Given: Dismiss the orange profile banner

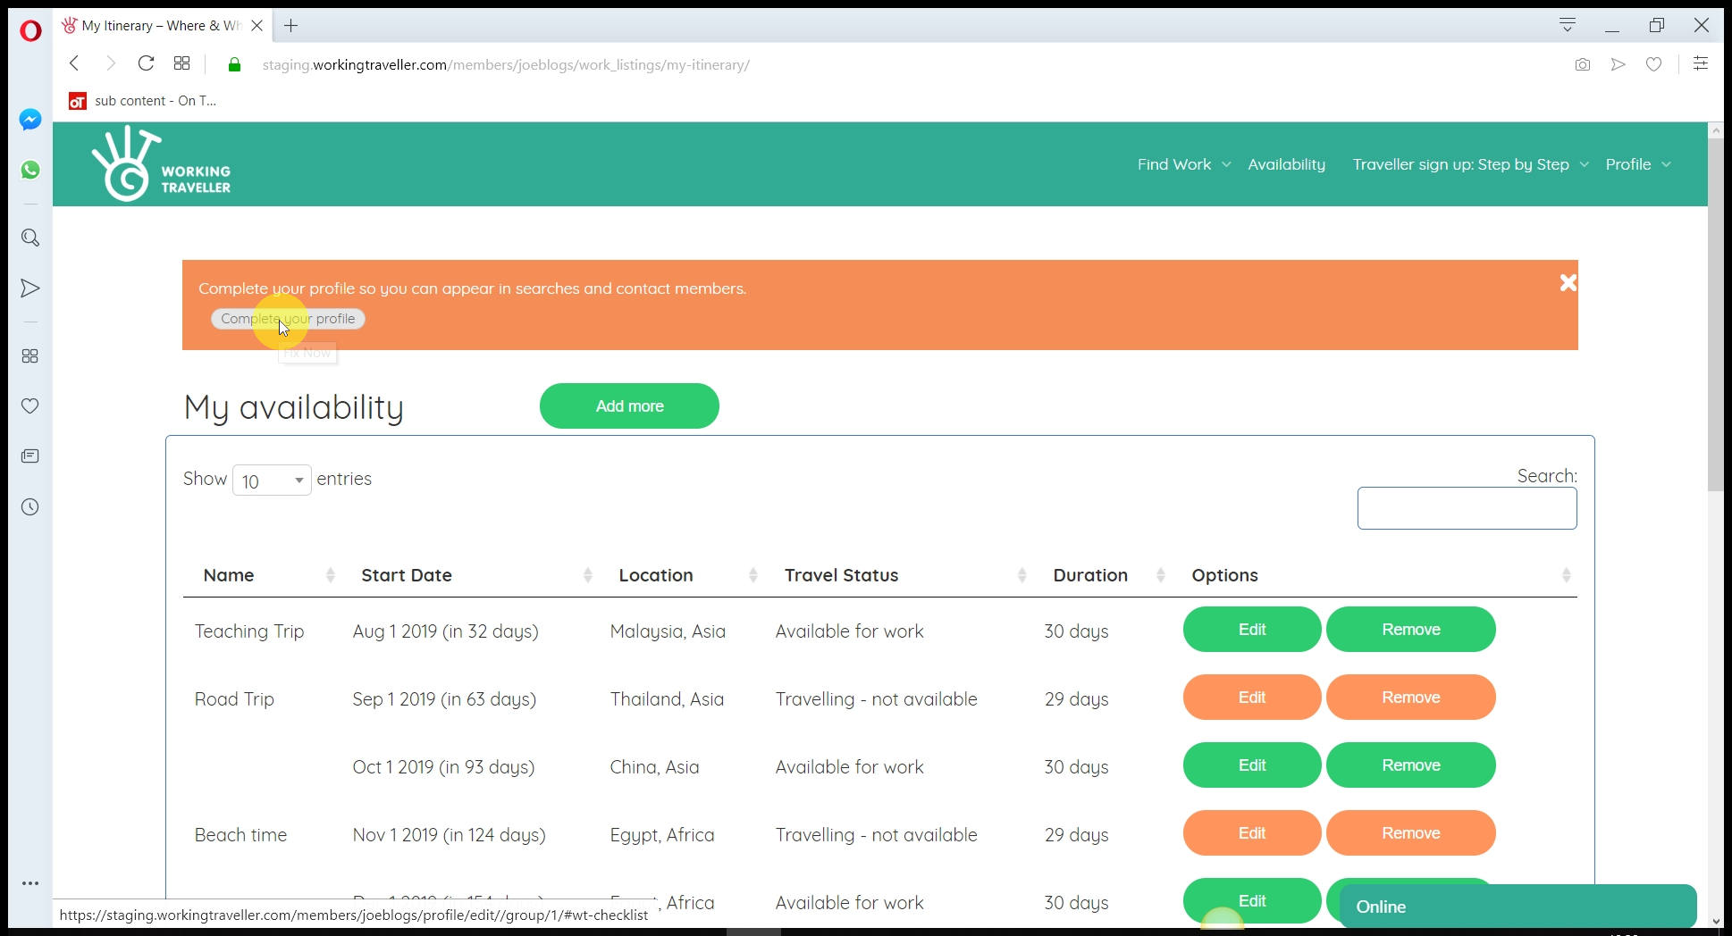Looking at the screenshot, I should [1568, 283].
